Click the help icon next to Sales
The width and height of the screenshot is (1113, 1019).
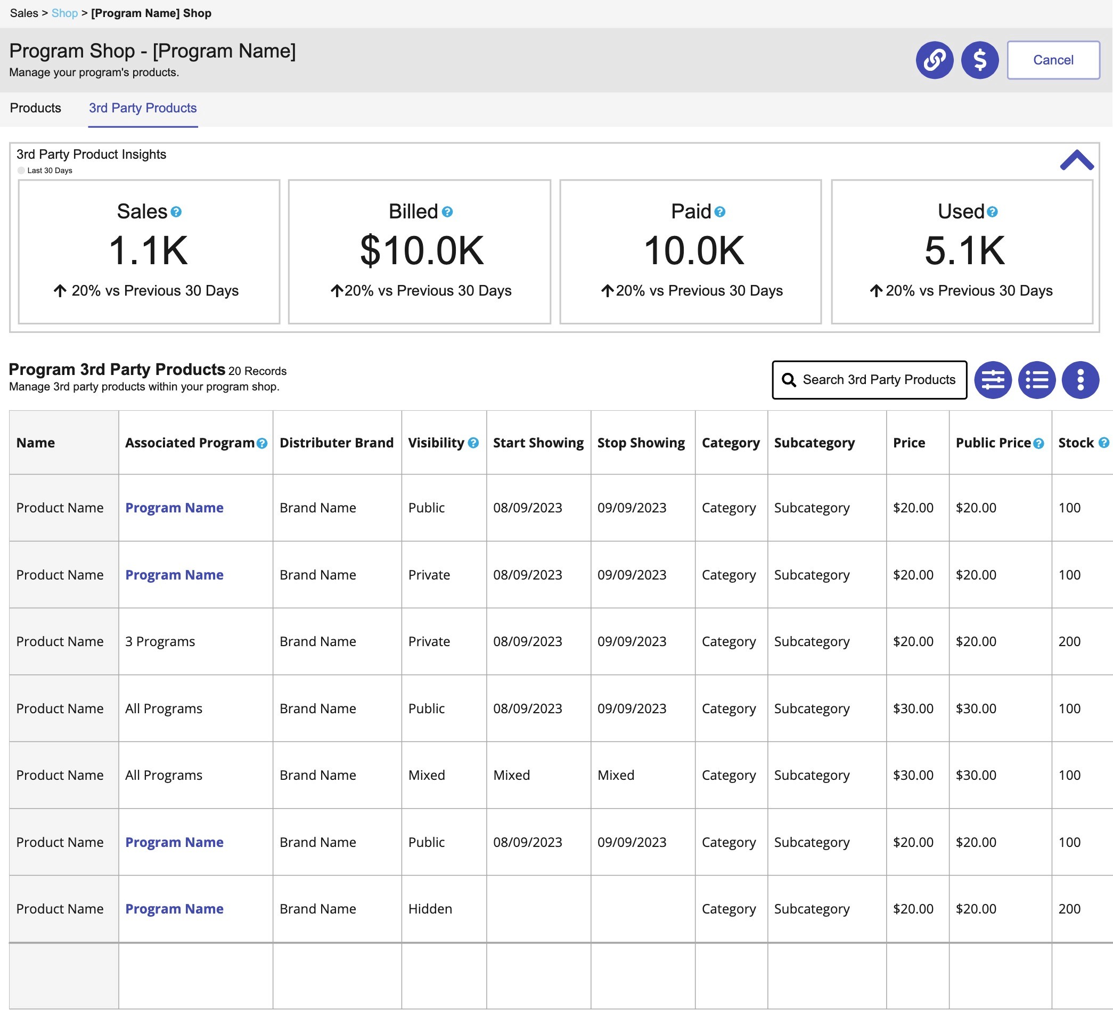(176, 212)
